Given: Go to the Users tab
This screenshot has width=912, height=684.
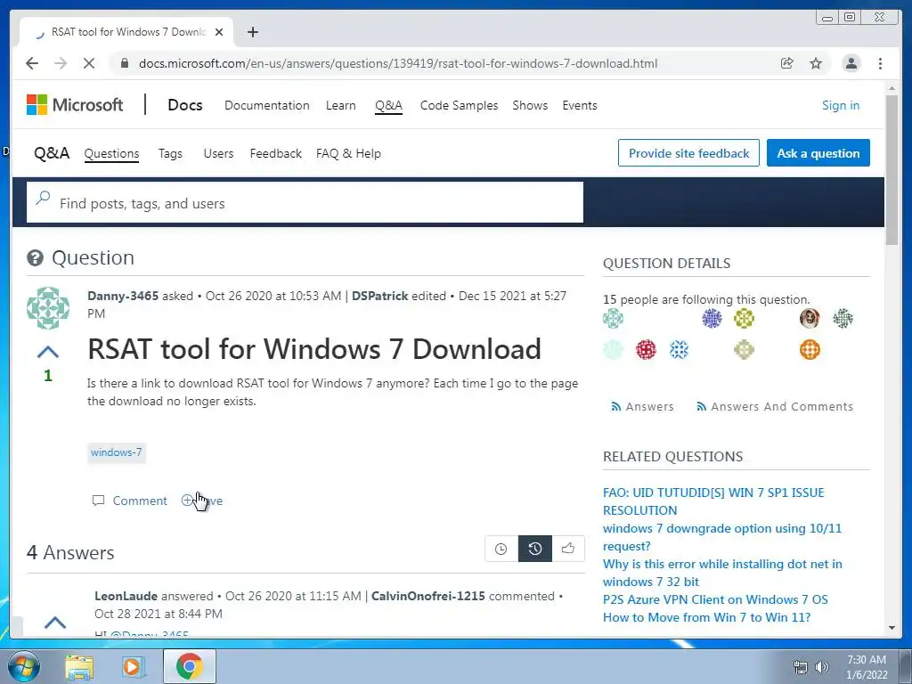Looking at the screenshot, I should [218, 153].
